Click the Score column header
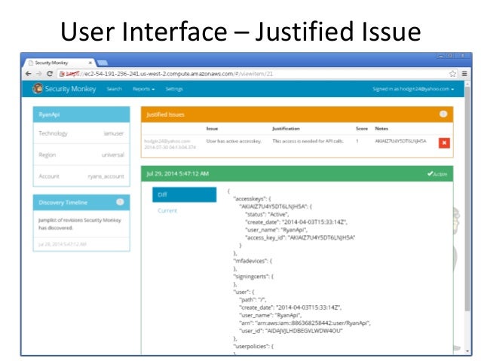The height and width of the screenshot is (361, 481). point(362,129)
